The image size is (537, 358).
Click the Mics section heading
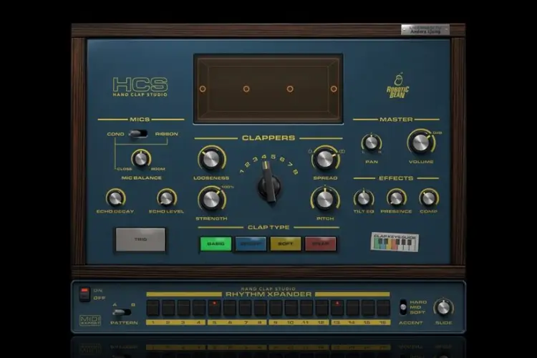point(140,120)
